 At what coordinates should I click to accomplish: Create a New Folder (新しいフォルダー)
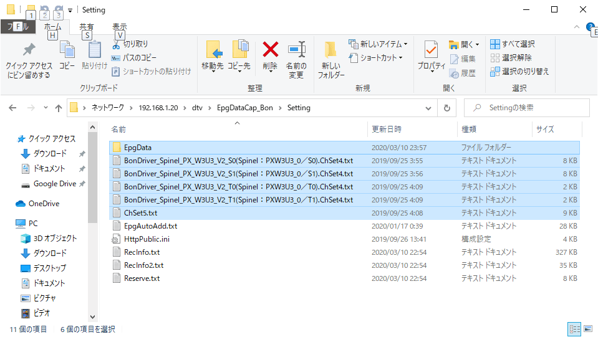331,60
